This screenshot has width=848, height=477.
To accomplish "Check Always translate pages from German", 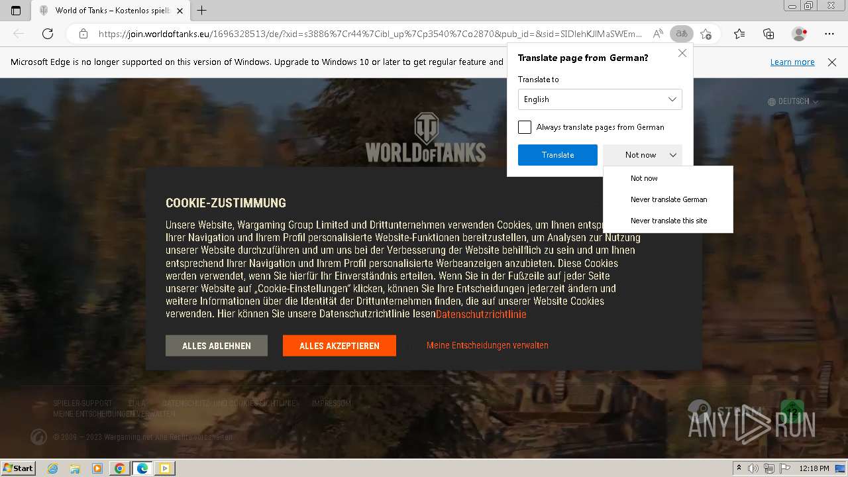I will 525,127.
